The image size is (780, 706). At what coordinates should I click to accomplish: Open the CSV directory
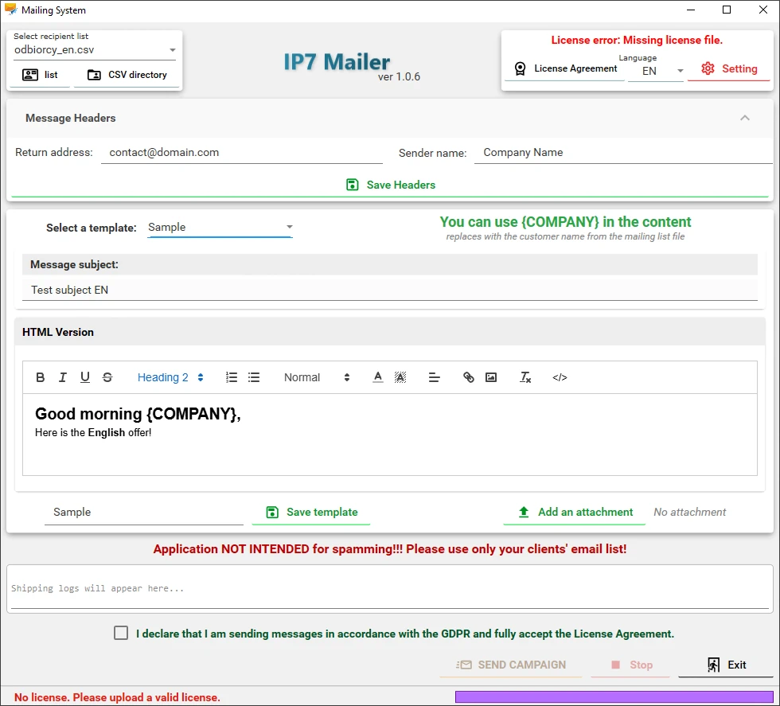click(x=127, y=75)
